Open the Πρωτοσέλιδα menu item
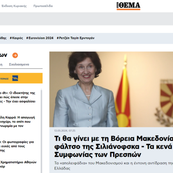Viewport: 173px width, 173px height. click(43, 6)
